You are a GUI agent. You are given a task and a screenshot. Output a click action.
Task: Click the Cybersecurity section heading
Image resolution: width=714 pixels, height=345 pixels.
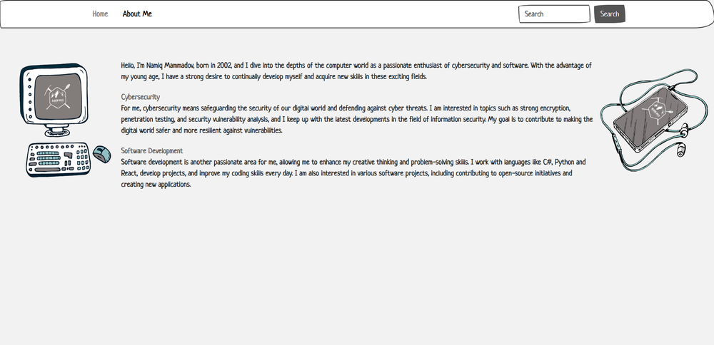[141, 96]
